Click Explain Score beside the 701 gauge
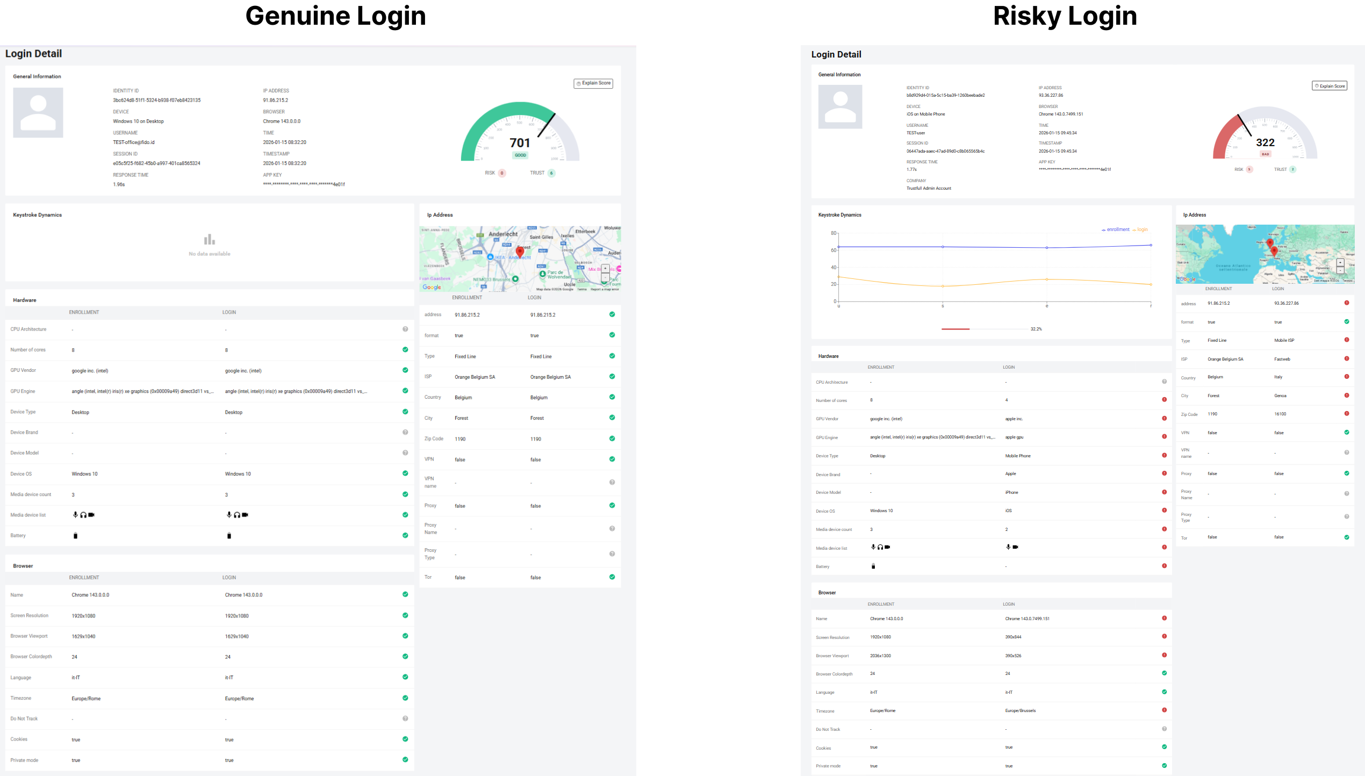Viewport: 1365px width, 776px height. coord(593,83)
